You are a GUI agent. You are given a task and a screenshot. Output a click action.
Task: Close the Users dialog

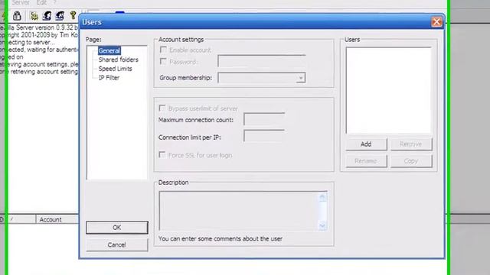coord(436,22)
